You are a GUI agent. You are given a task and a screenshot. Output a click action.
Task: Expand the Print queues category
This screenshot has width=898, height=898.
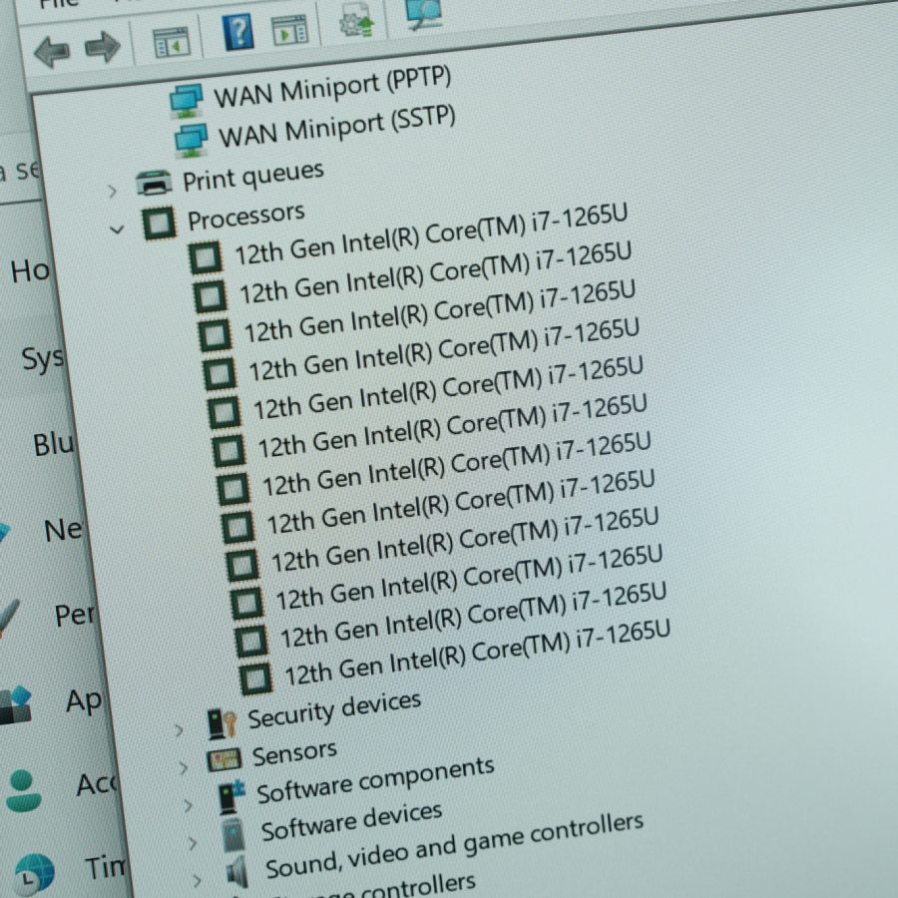[112, 191]
